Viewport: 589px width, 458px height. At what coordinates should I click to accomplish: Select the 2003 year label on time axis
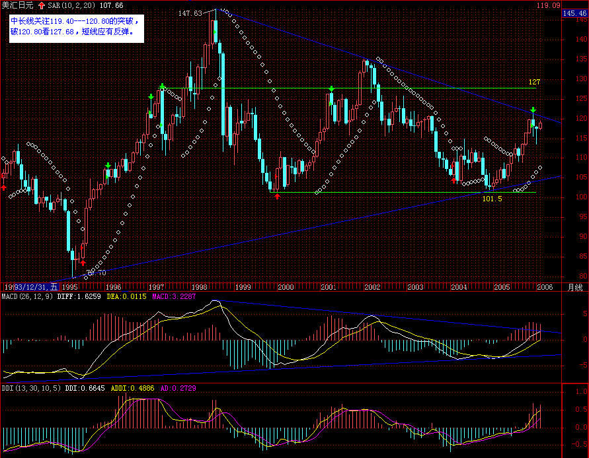tap(415, 287)
